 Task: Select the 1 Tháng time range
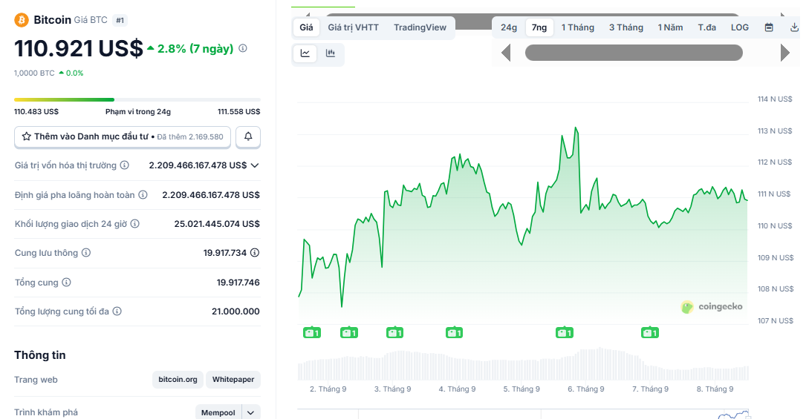578,27
